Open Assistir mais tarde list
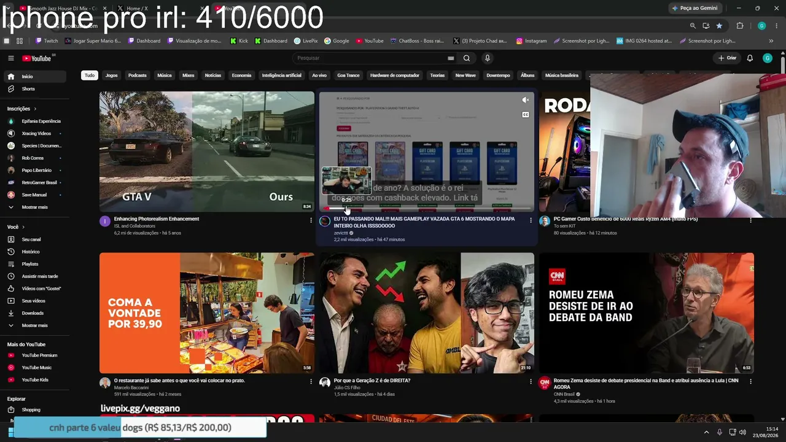 [x=35, y=276]
